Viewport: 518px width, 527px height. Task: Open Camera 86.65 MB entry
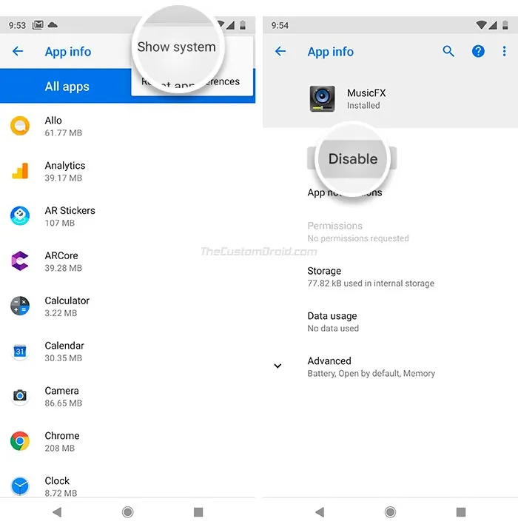[x=128, y=396]
